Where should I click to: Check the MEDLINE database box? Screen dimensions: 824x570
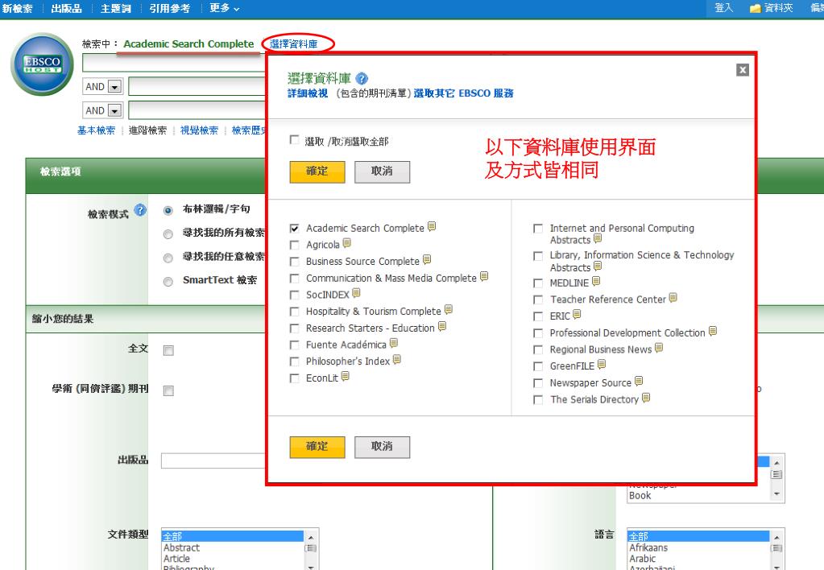(538, 283)
